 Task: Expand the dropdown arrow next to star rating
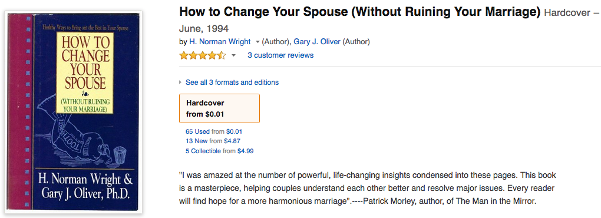[x=233, y=56]
